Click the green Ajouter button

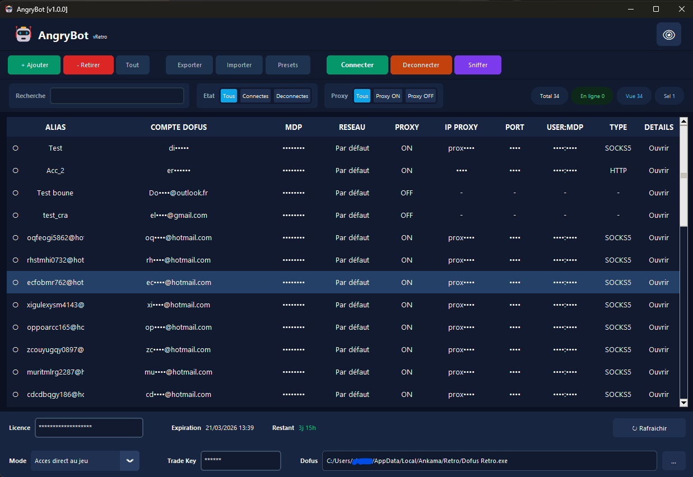point(34,65)
